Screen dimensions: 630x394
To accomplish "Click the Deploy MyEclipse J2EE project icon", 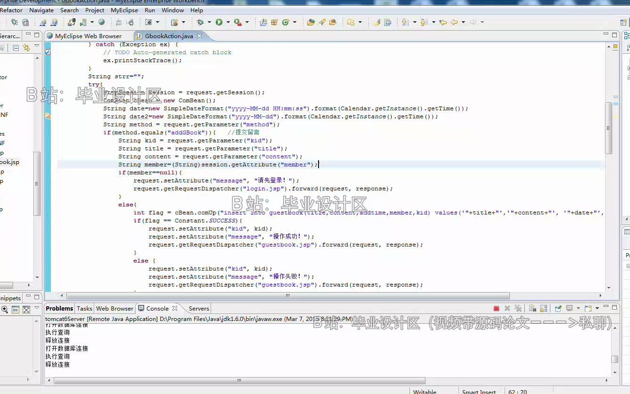I will (x=72, y=22).
